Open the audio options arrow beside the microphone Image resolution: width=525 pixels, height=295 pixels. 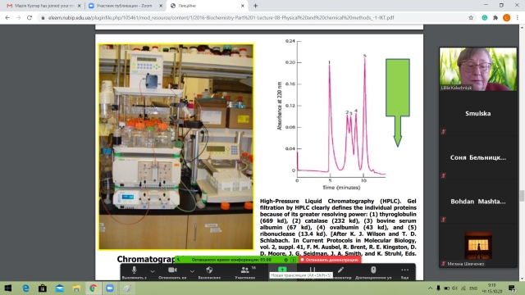[x=153, y=271]
